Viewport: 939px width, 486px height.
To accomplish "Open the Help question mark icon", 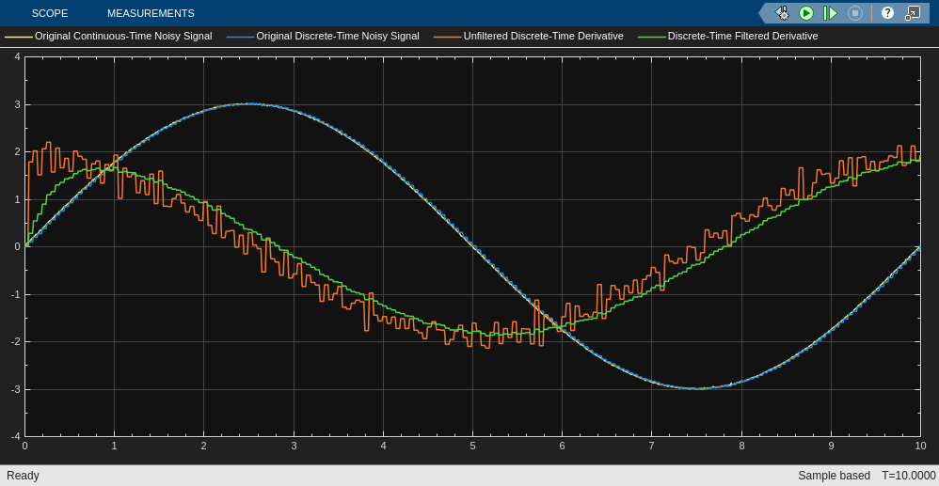I will click(887, 13).
